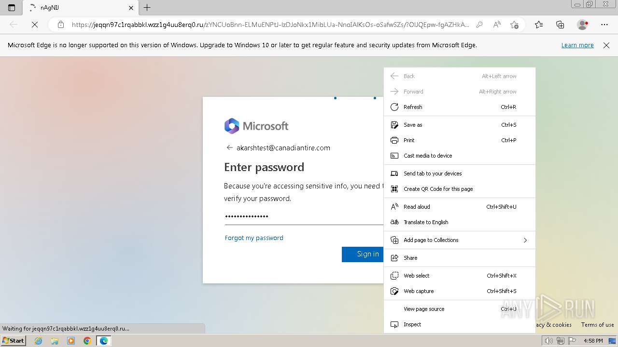Dismiss the Edge unsupported notification bar

click(606, 45)
